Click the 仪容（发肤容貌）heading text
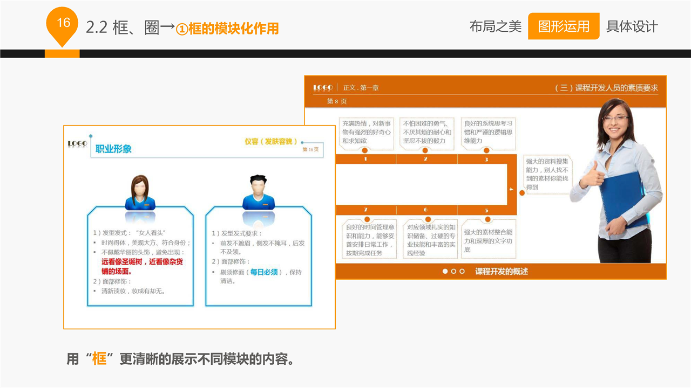The image size is (691, 388). click(x=270, y=141)
